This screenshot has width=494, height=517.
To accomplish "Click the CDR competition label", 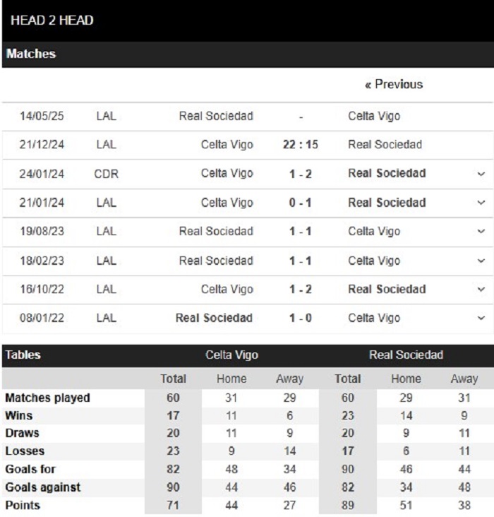I will pos(106,174).
